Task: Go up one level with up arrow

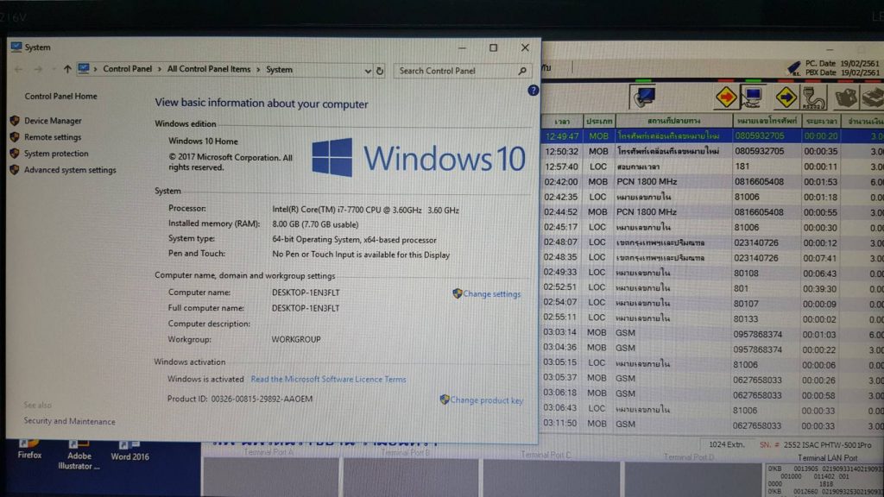Action: click(67, 70)
